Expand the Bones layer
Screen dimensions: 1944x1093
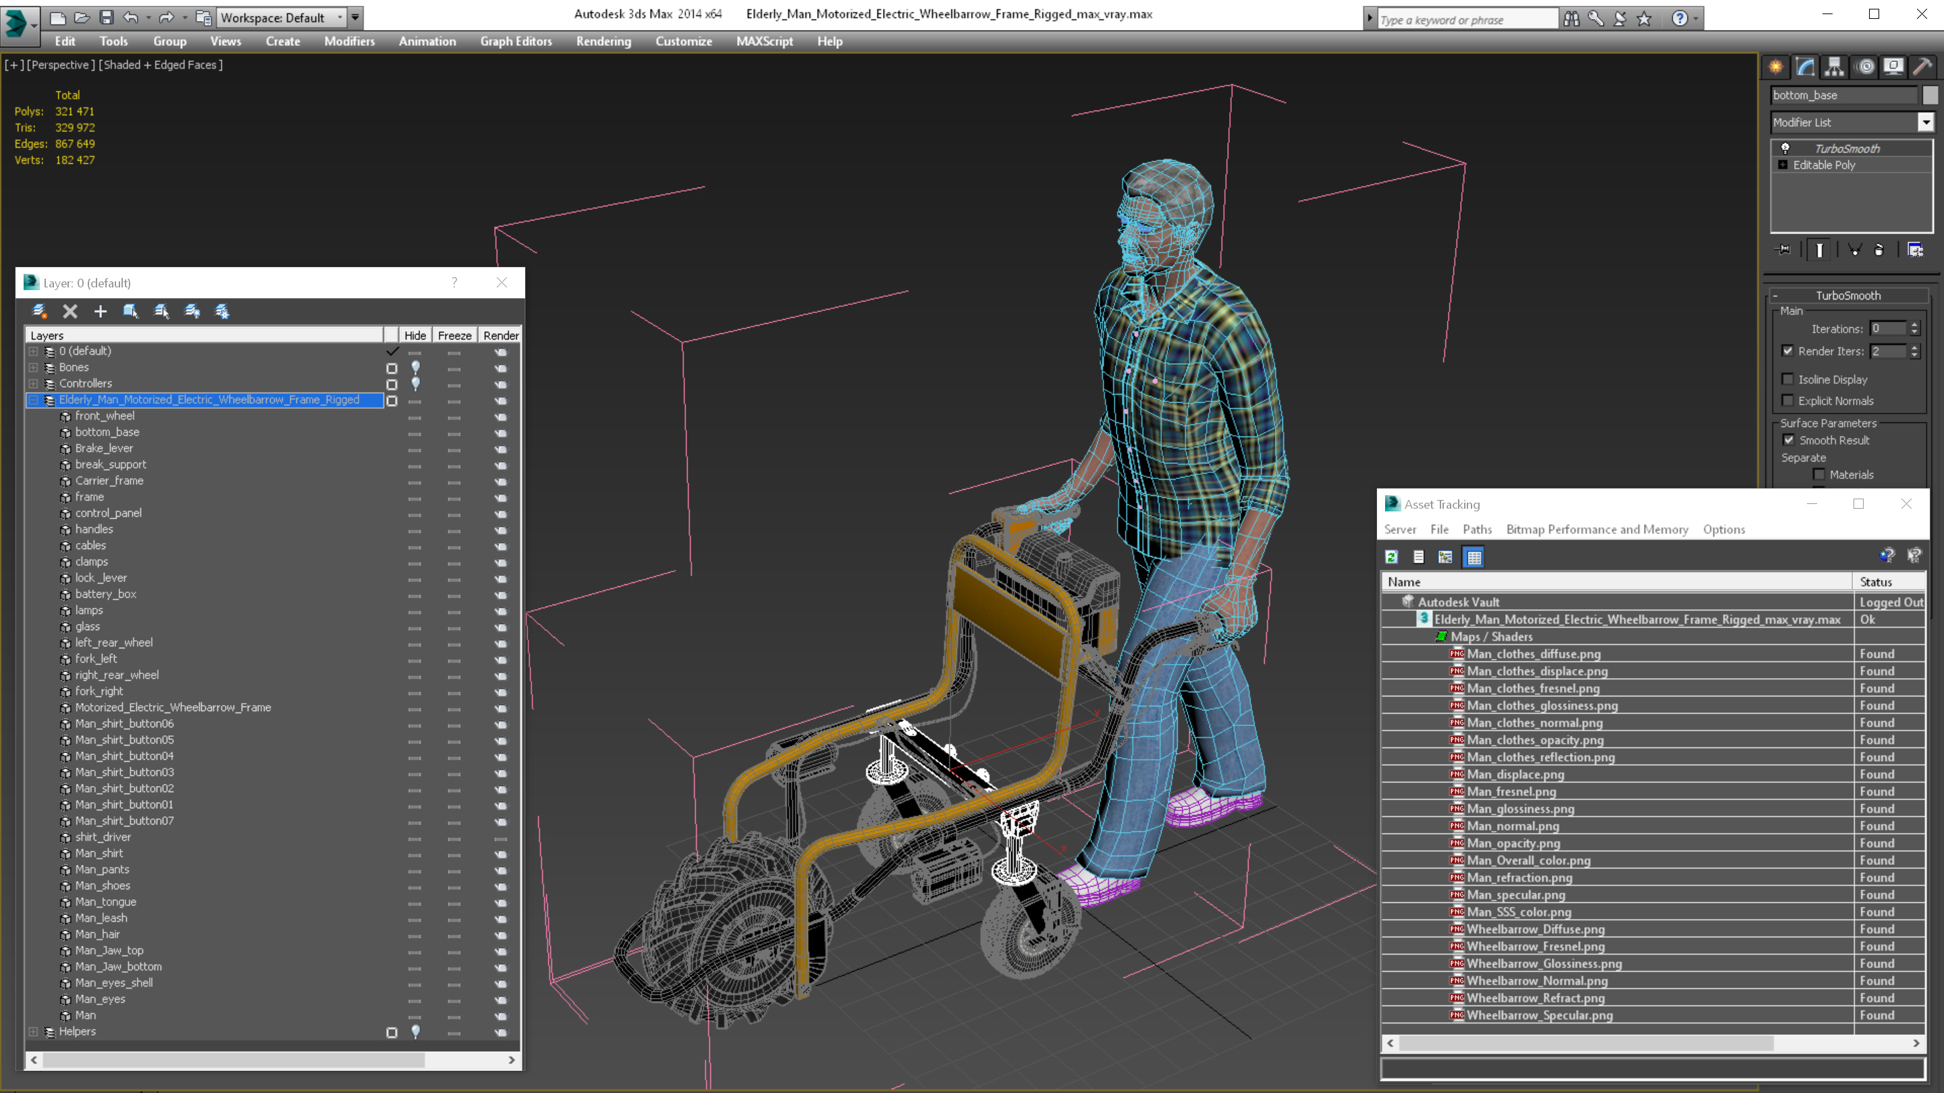pos(33,367)
